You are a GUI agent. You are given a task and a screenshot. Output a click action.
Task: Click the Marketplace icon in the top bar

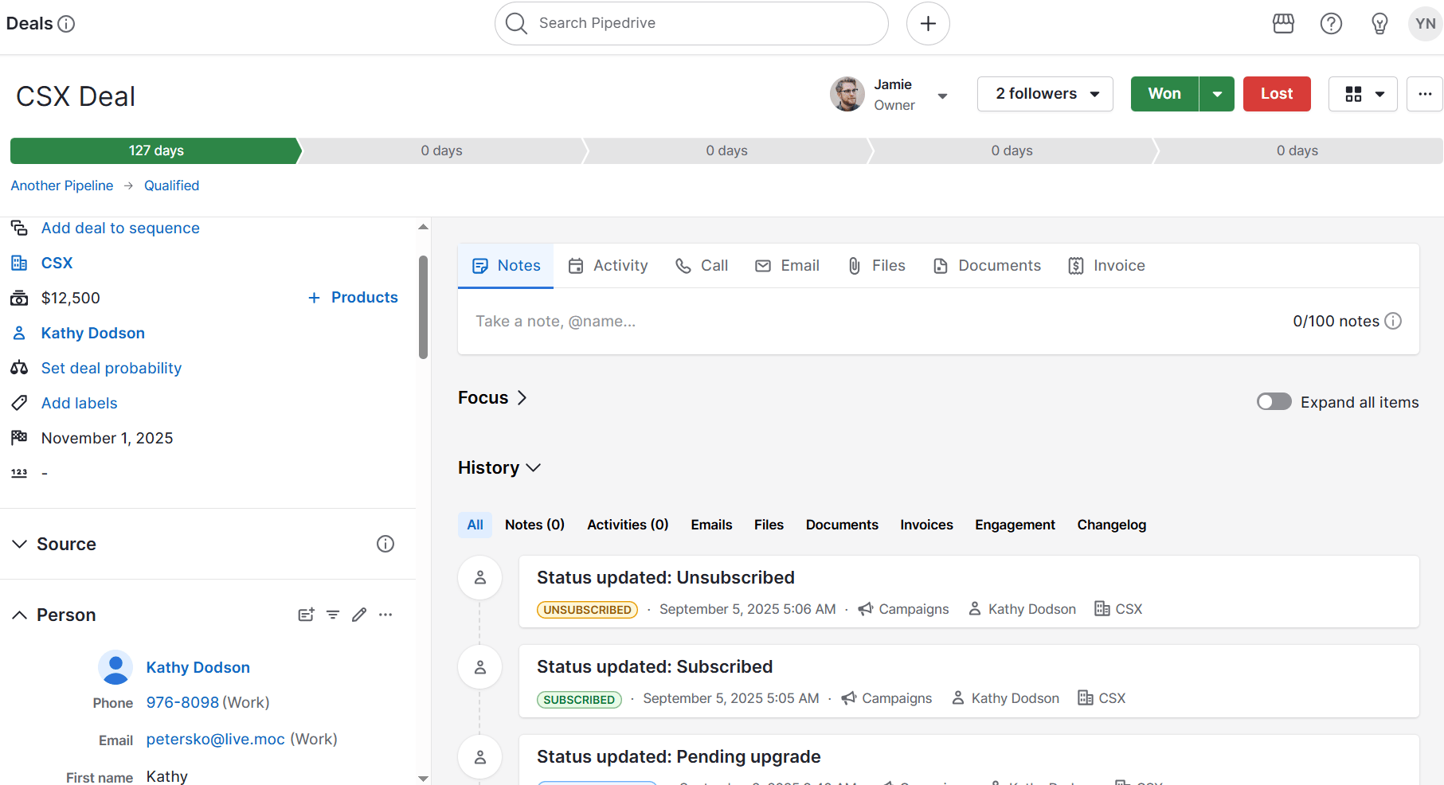(x=1283, y=24)
